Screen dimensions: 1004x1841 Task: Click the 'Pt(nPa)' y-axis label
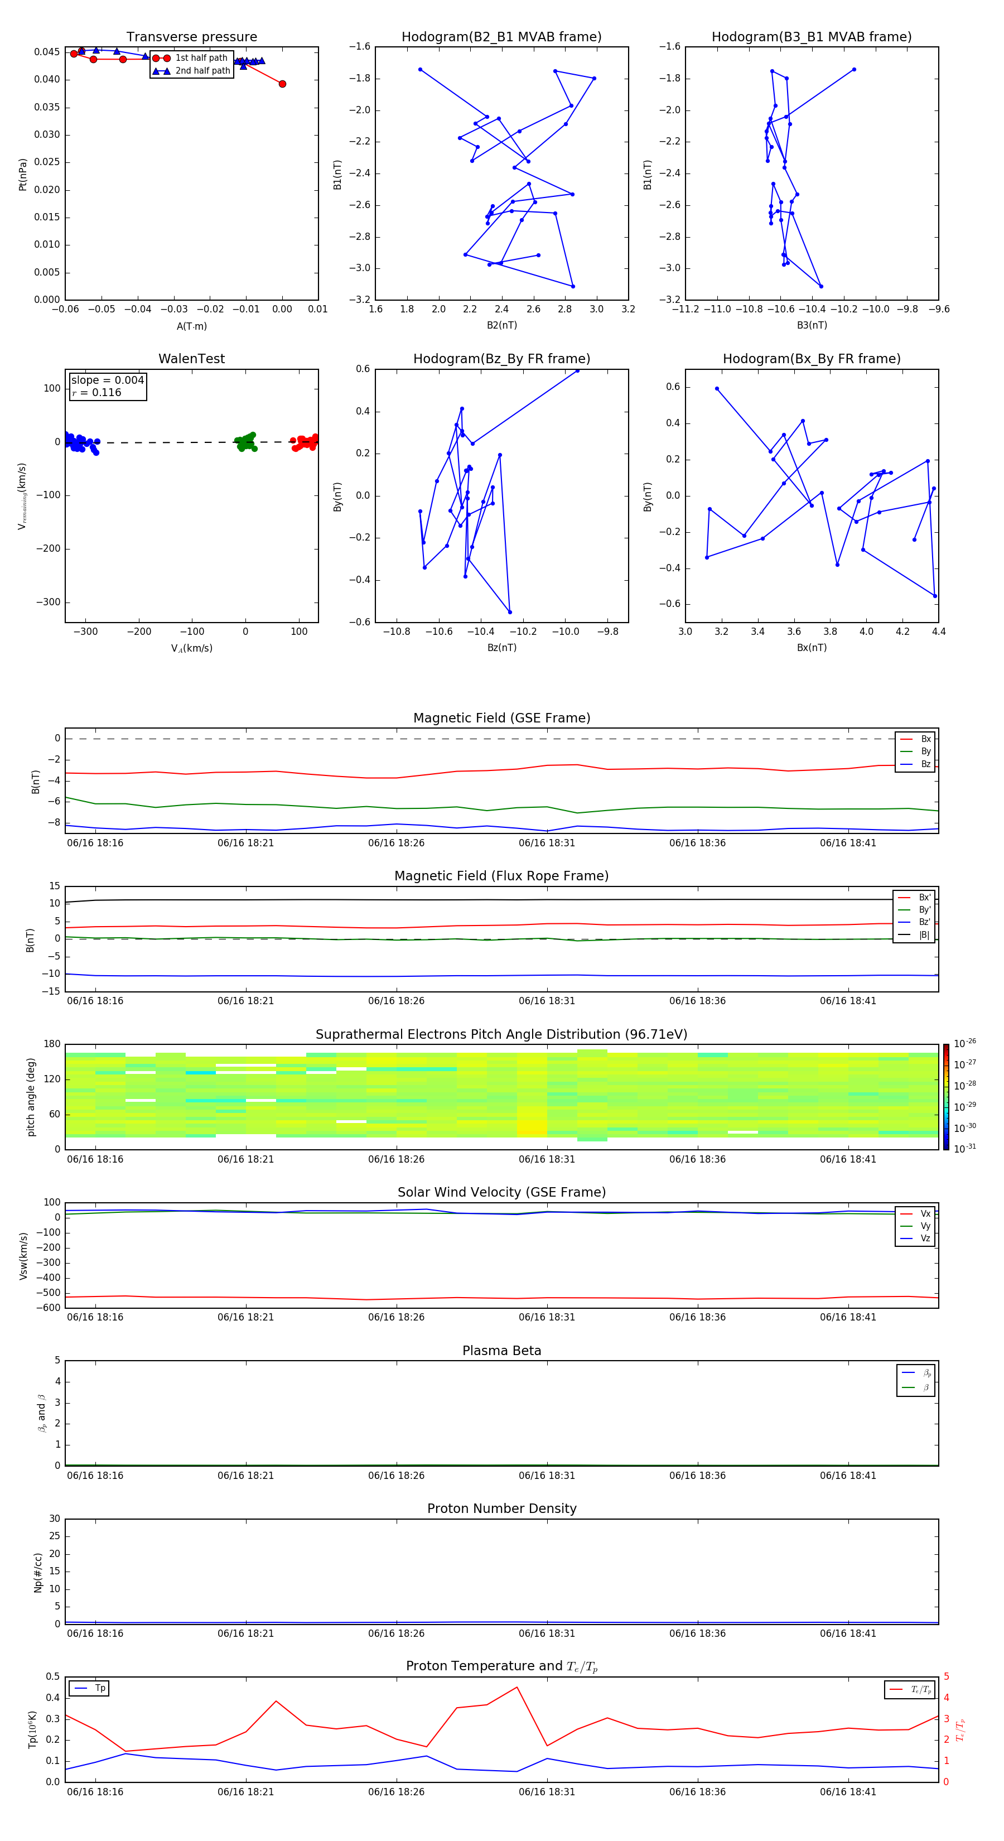(23, 175)
